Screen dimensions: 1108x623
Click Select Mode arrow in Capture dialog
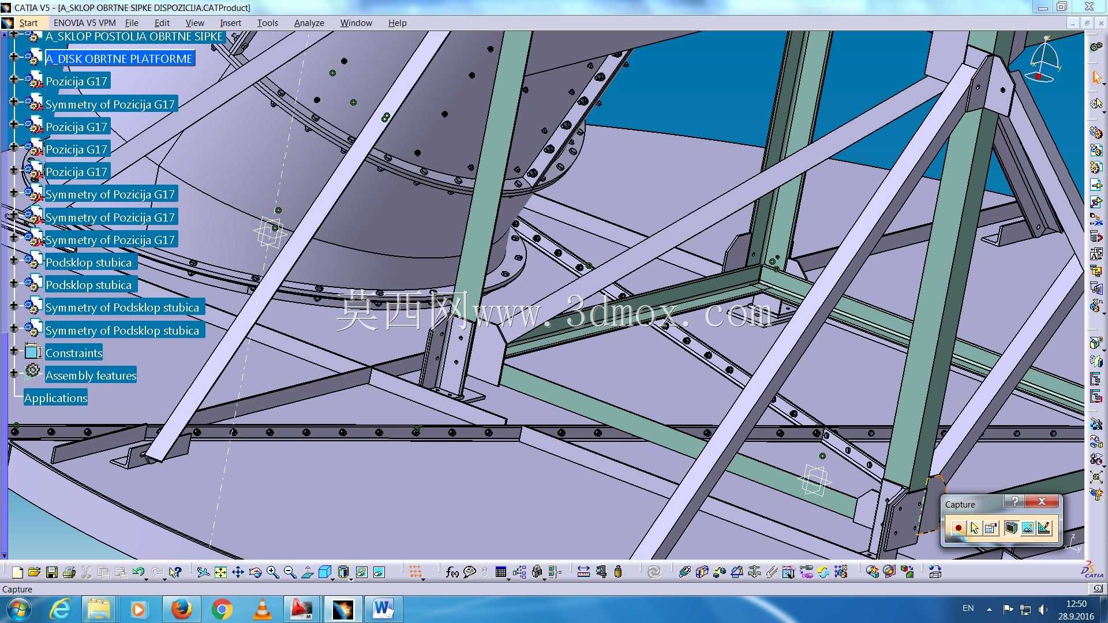[x=975, y=528]
